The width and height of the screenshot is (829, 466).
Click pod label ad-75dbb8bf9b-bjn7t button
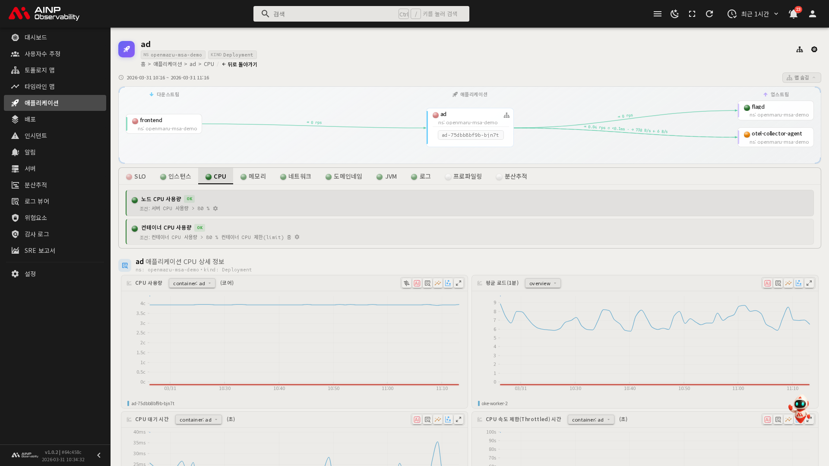pyautogui.click(x=470, y=135)
